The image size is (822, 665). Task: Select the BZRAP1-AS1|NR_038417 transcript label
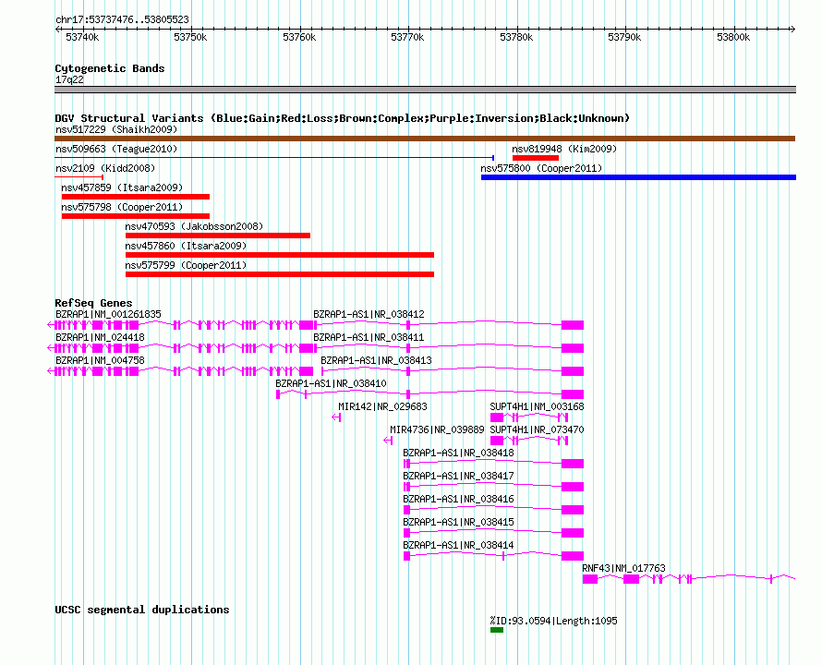[458, 476]
